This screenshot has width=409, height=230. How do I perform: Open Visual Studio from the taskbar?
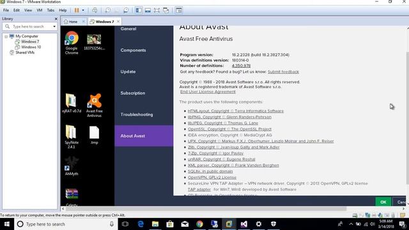(244, 224)
